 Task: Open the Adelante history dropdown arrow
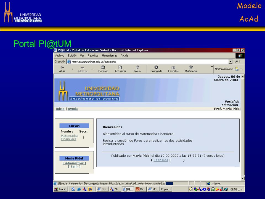(93, 69)
